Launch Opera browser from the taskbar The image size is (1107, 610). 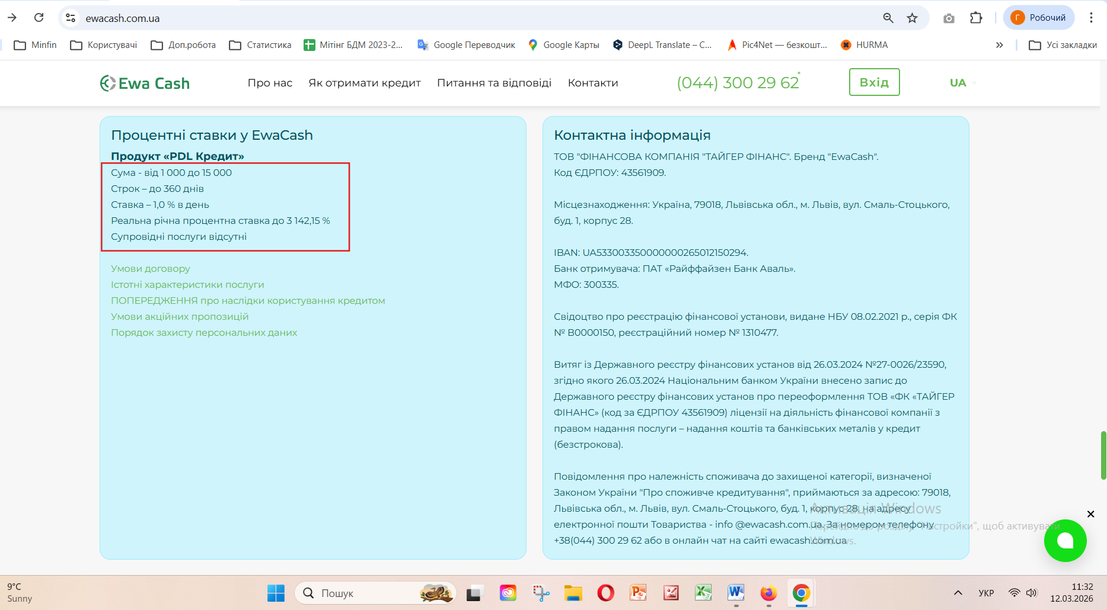click(606, 593)
